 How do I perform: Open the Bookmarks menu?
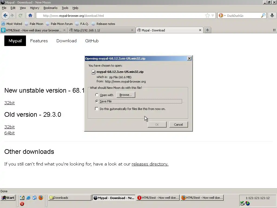pos(50,8)
